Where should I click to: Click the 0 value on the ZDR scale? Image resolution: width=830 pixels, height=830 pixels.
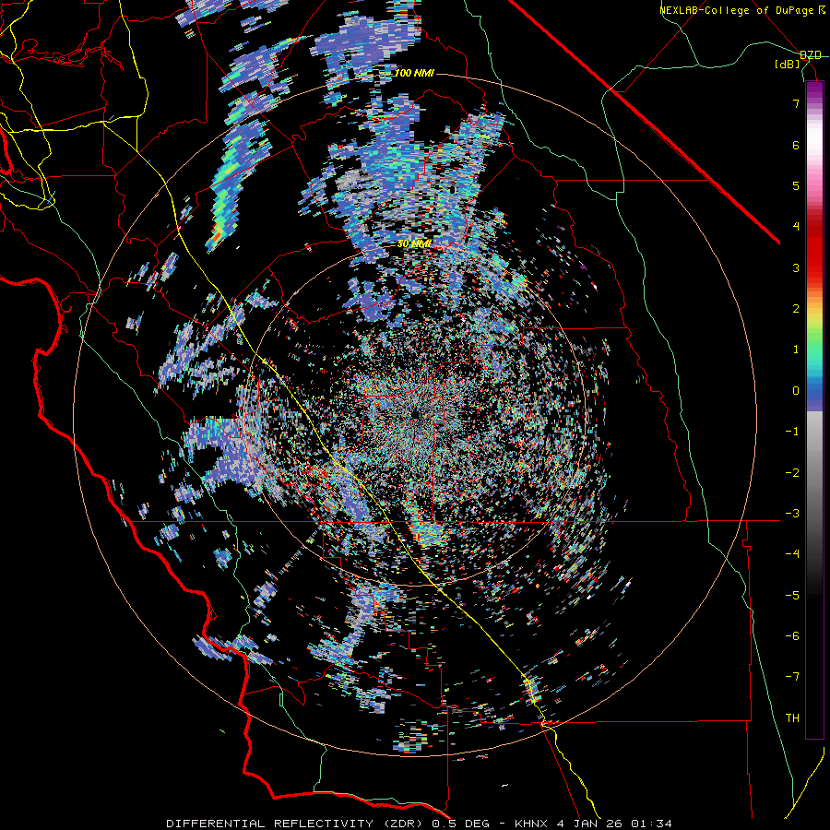[x=796, y=391]
